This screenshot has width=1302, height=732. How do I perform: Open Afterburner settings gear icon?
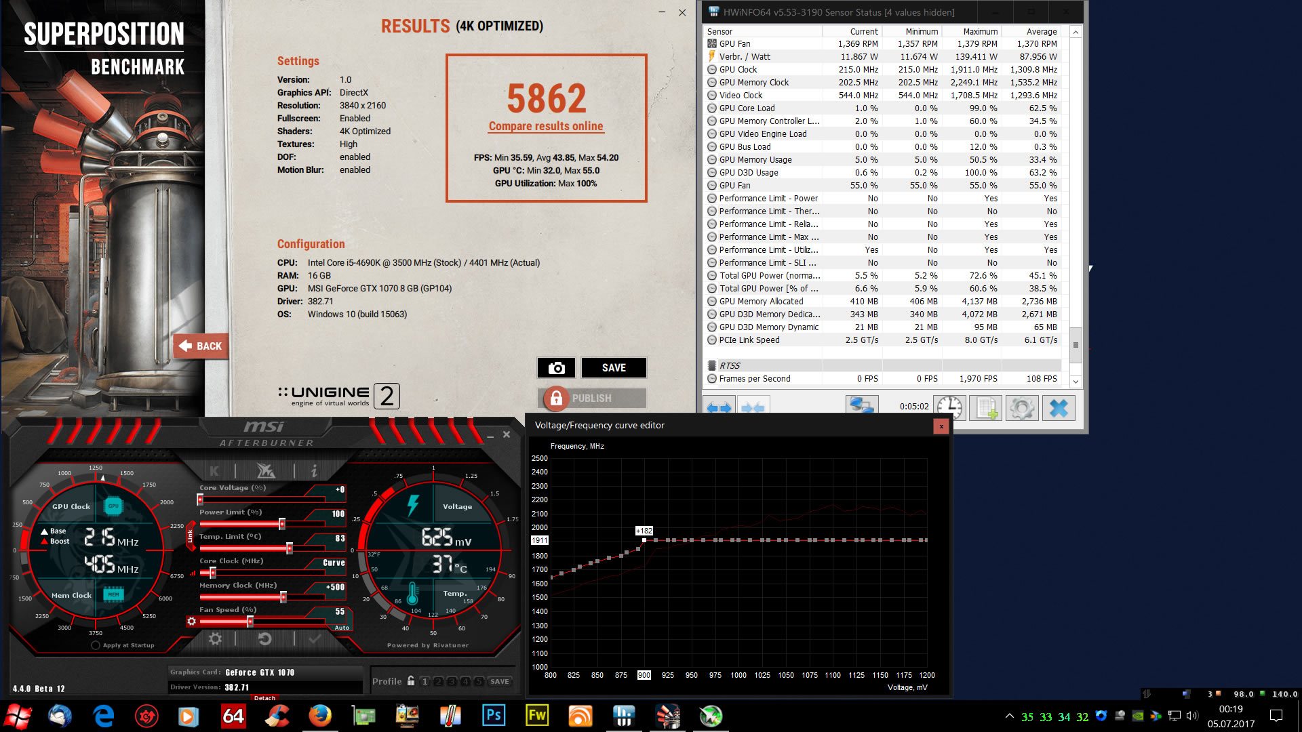click(215, 638)
